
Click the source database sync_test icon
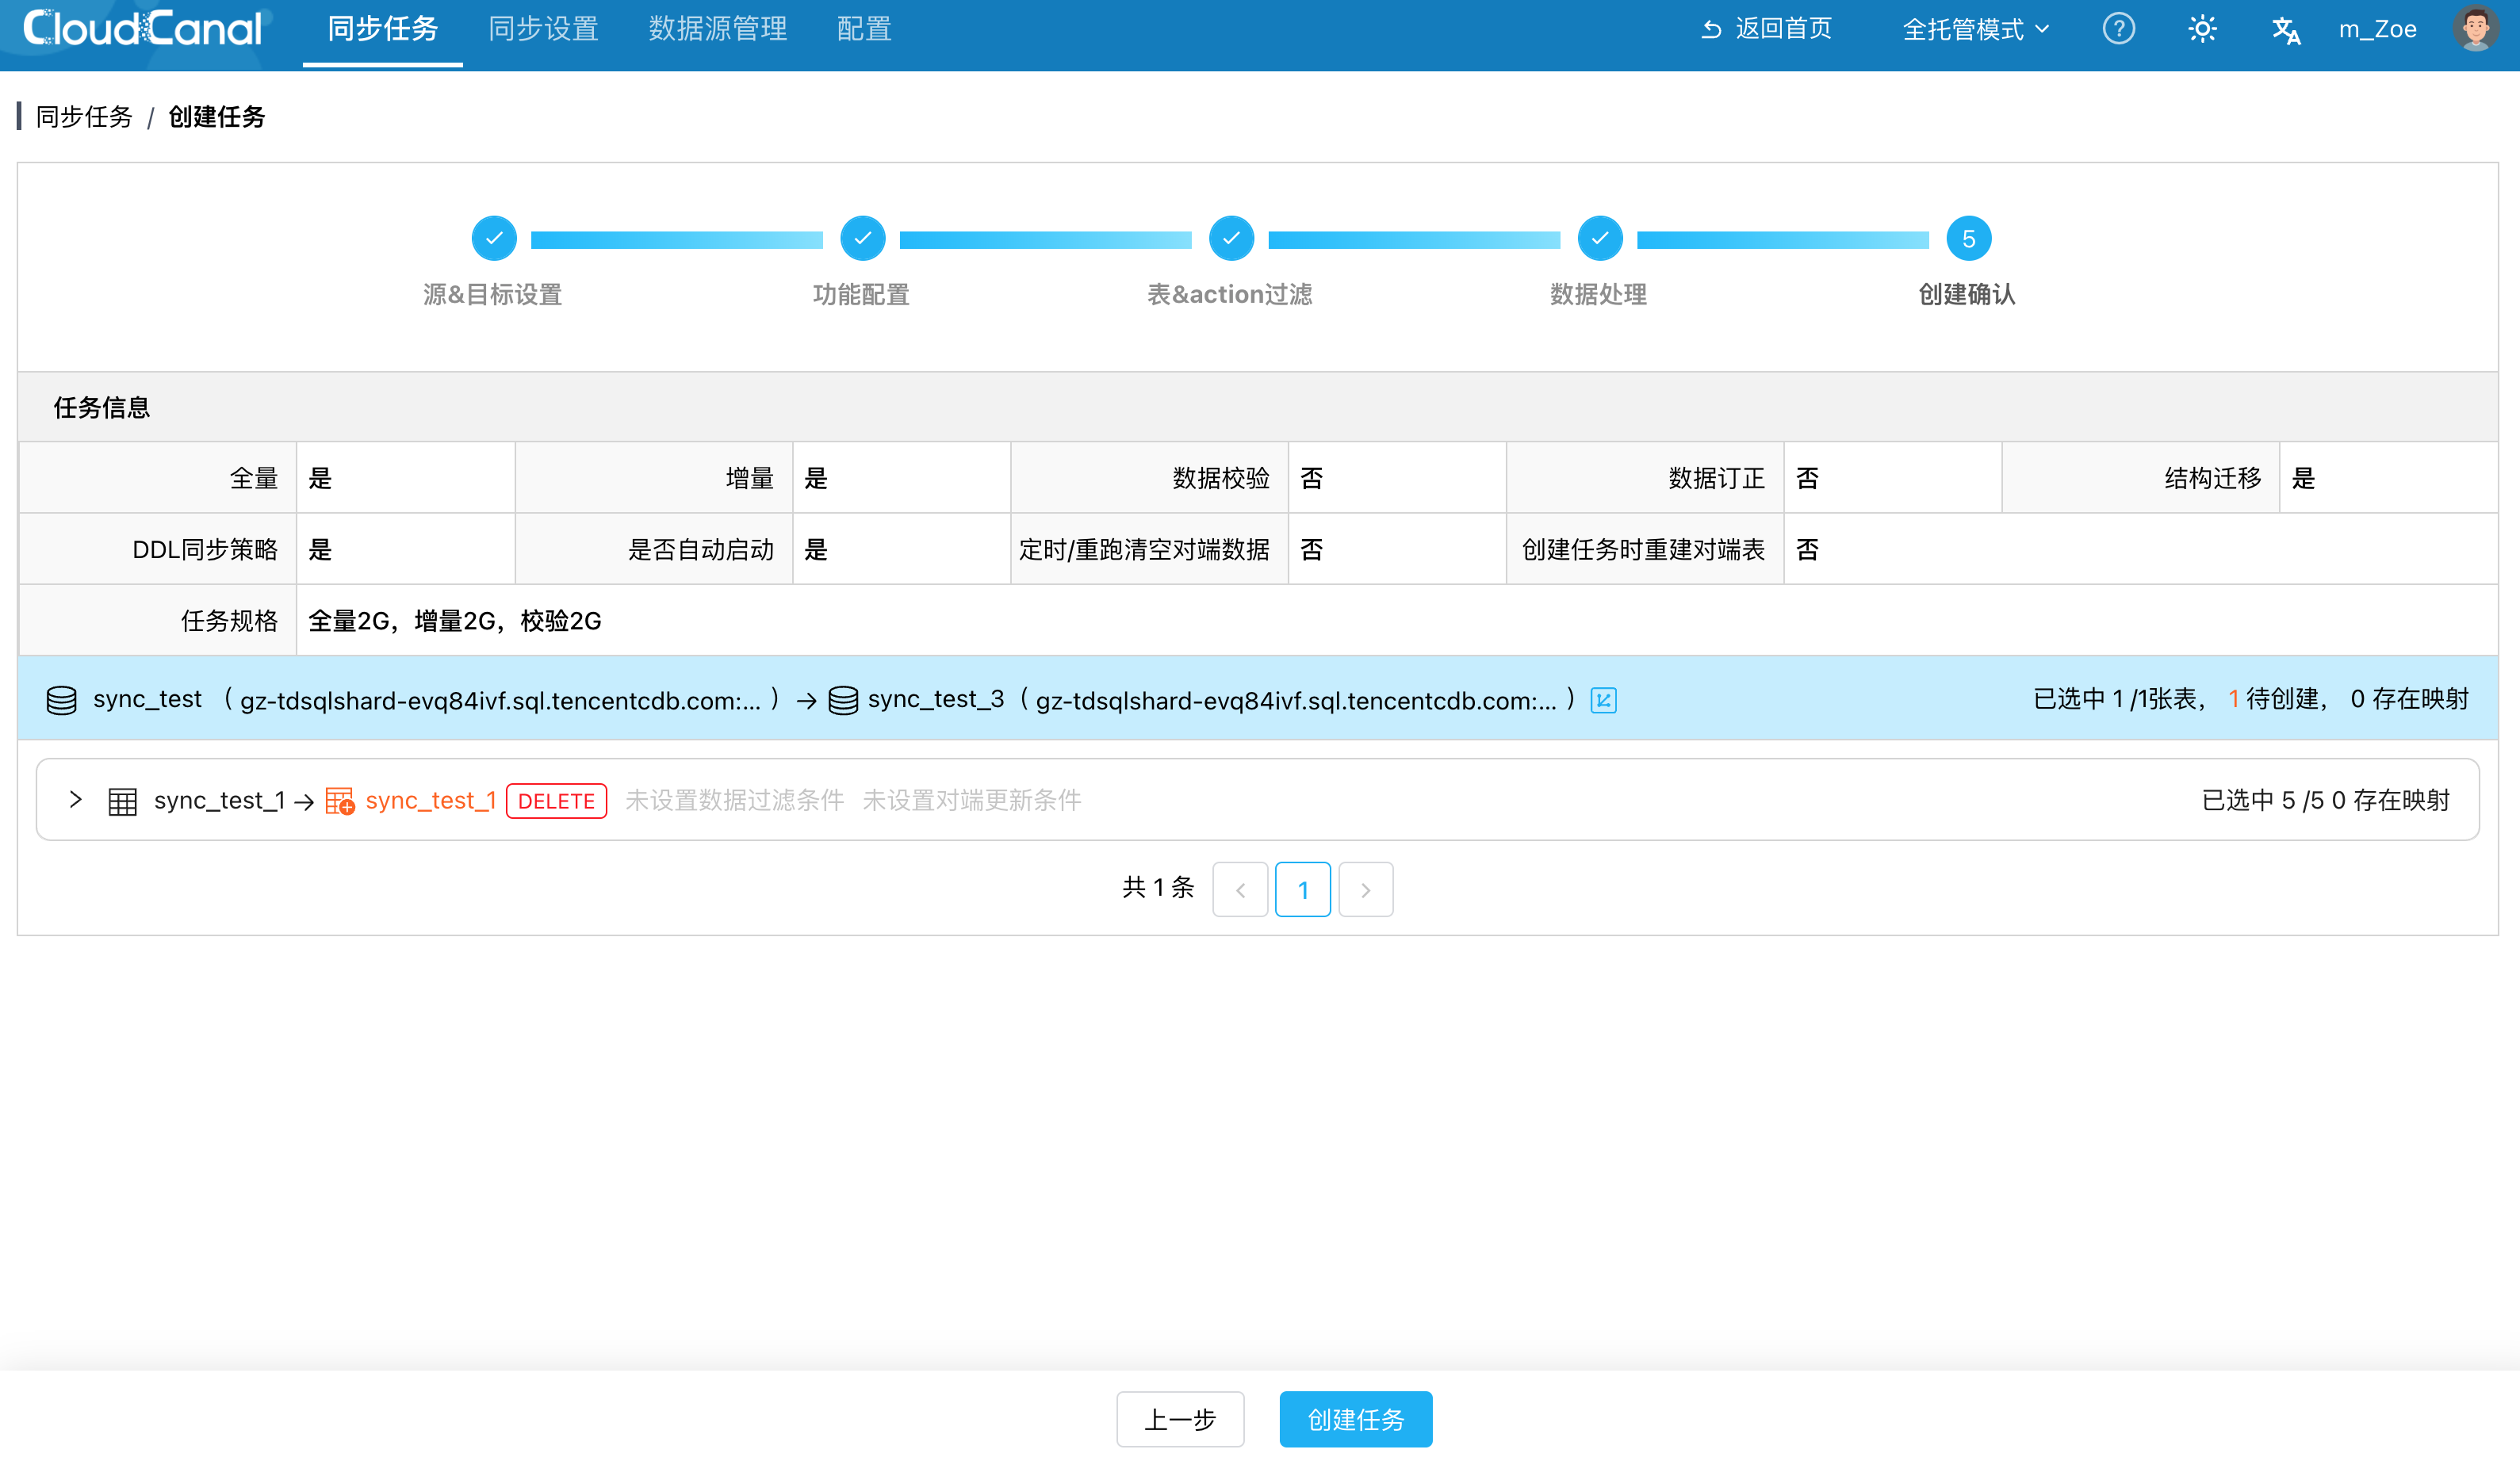(62, 700)
